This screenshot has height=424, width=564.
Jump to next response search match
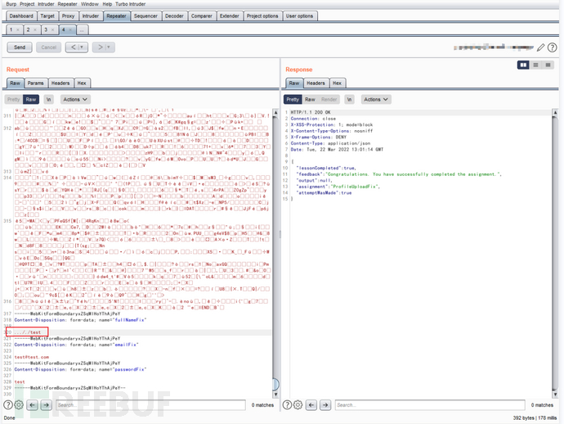(325, 405)
